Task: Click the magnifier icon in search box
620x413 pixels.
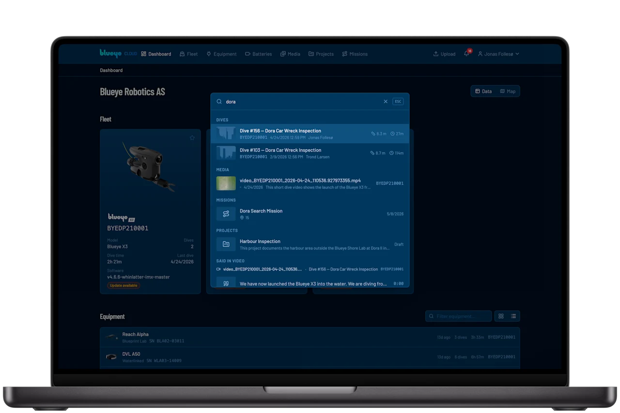Action: [x=219, y=102]
